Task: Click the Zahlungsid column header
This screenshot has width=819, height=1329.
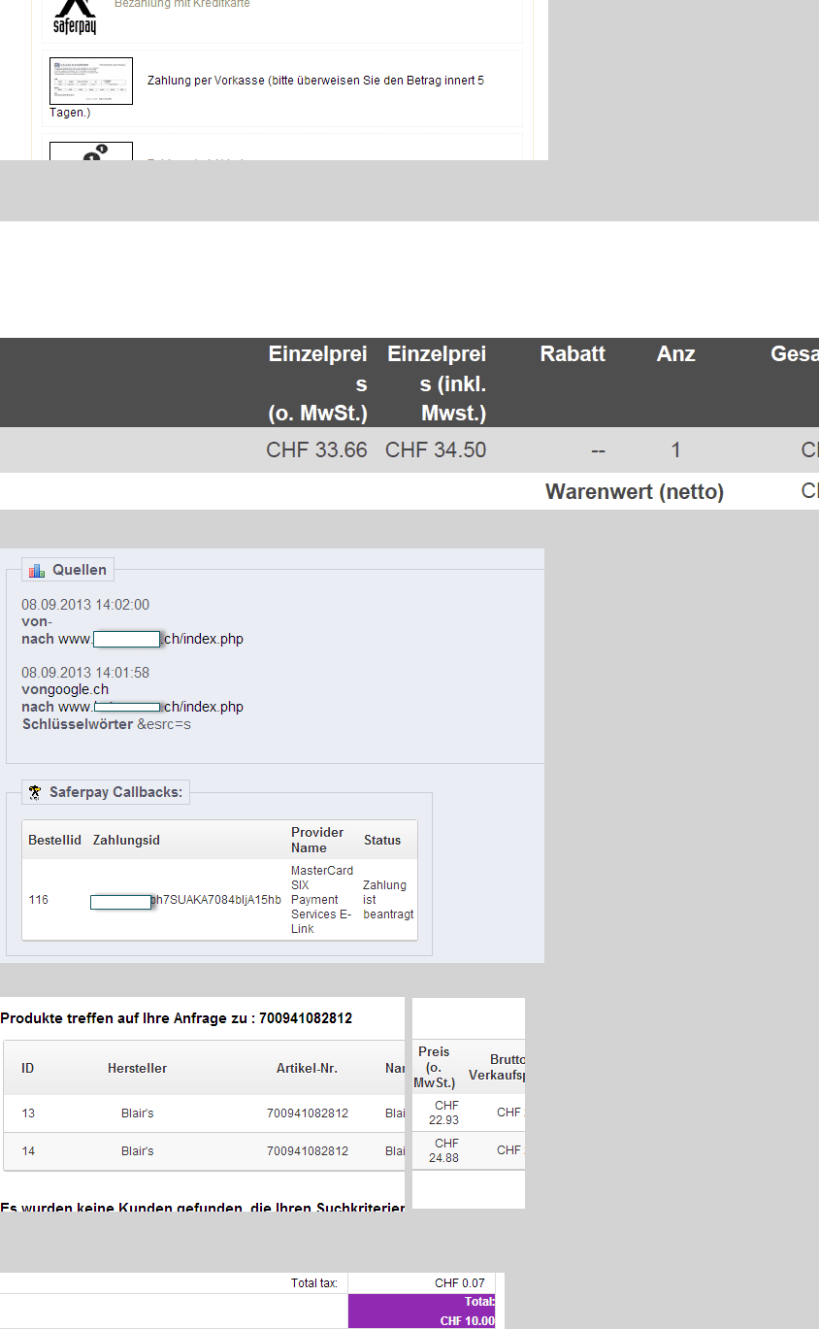Action: coord(126,840)
